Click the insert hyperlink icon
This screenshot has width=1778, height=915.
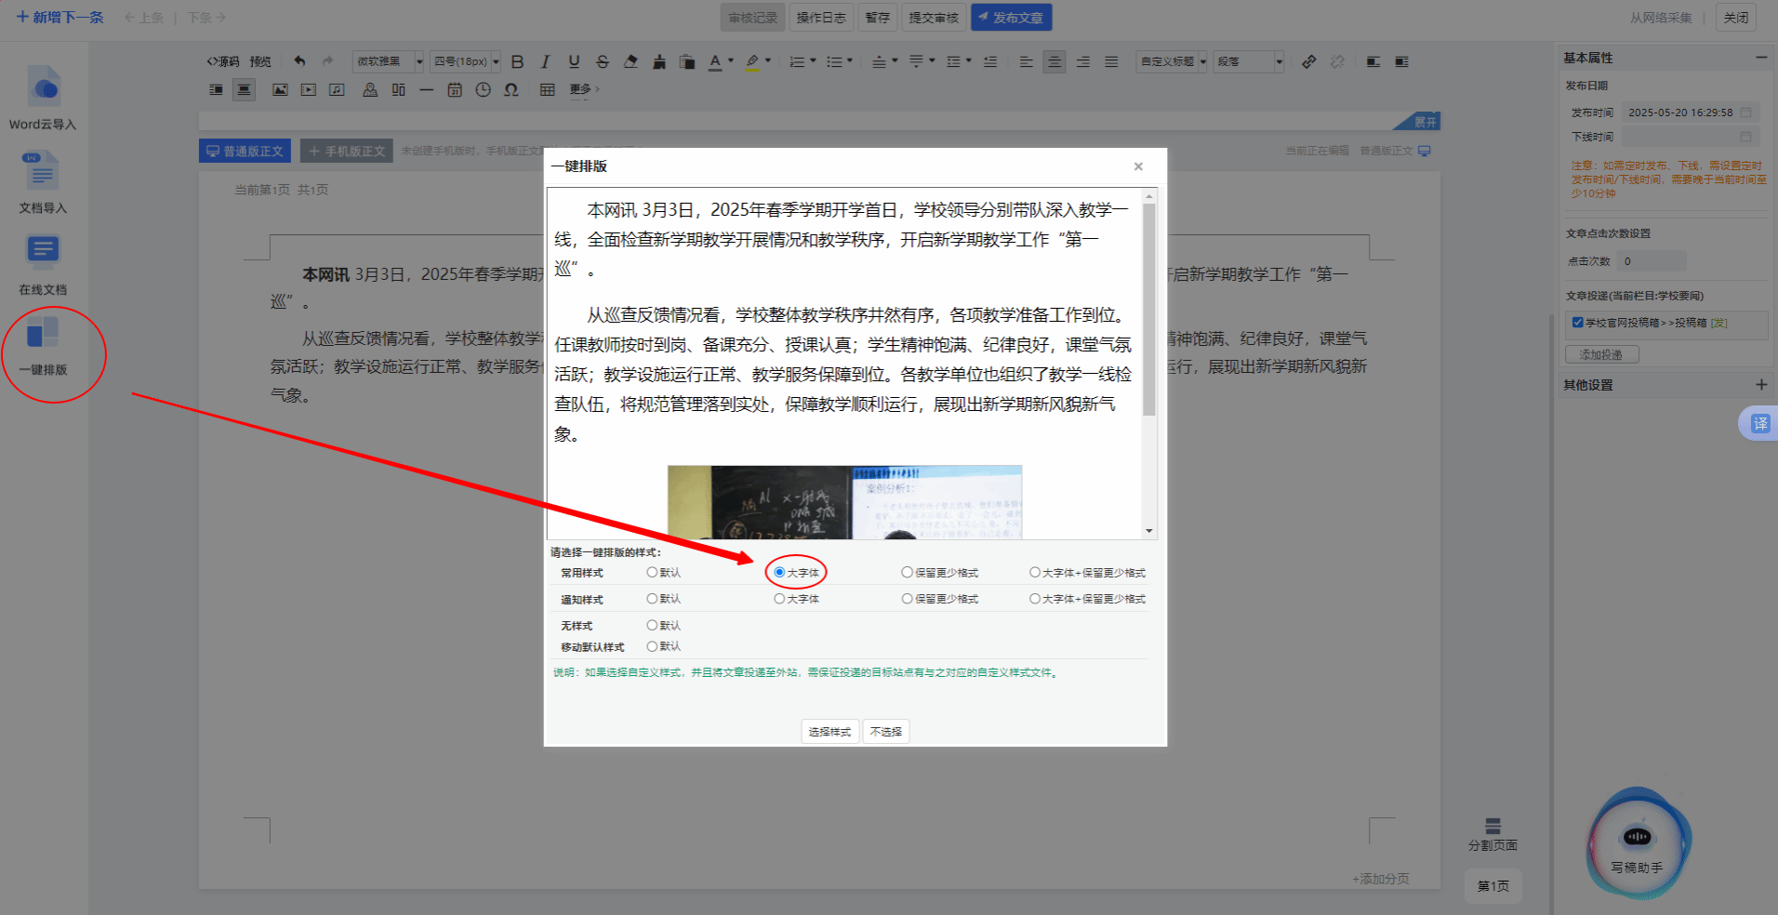click(x=1308, y=62)
